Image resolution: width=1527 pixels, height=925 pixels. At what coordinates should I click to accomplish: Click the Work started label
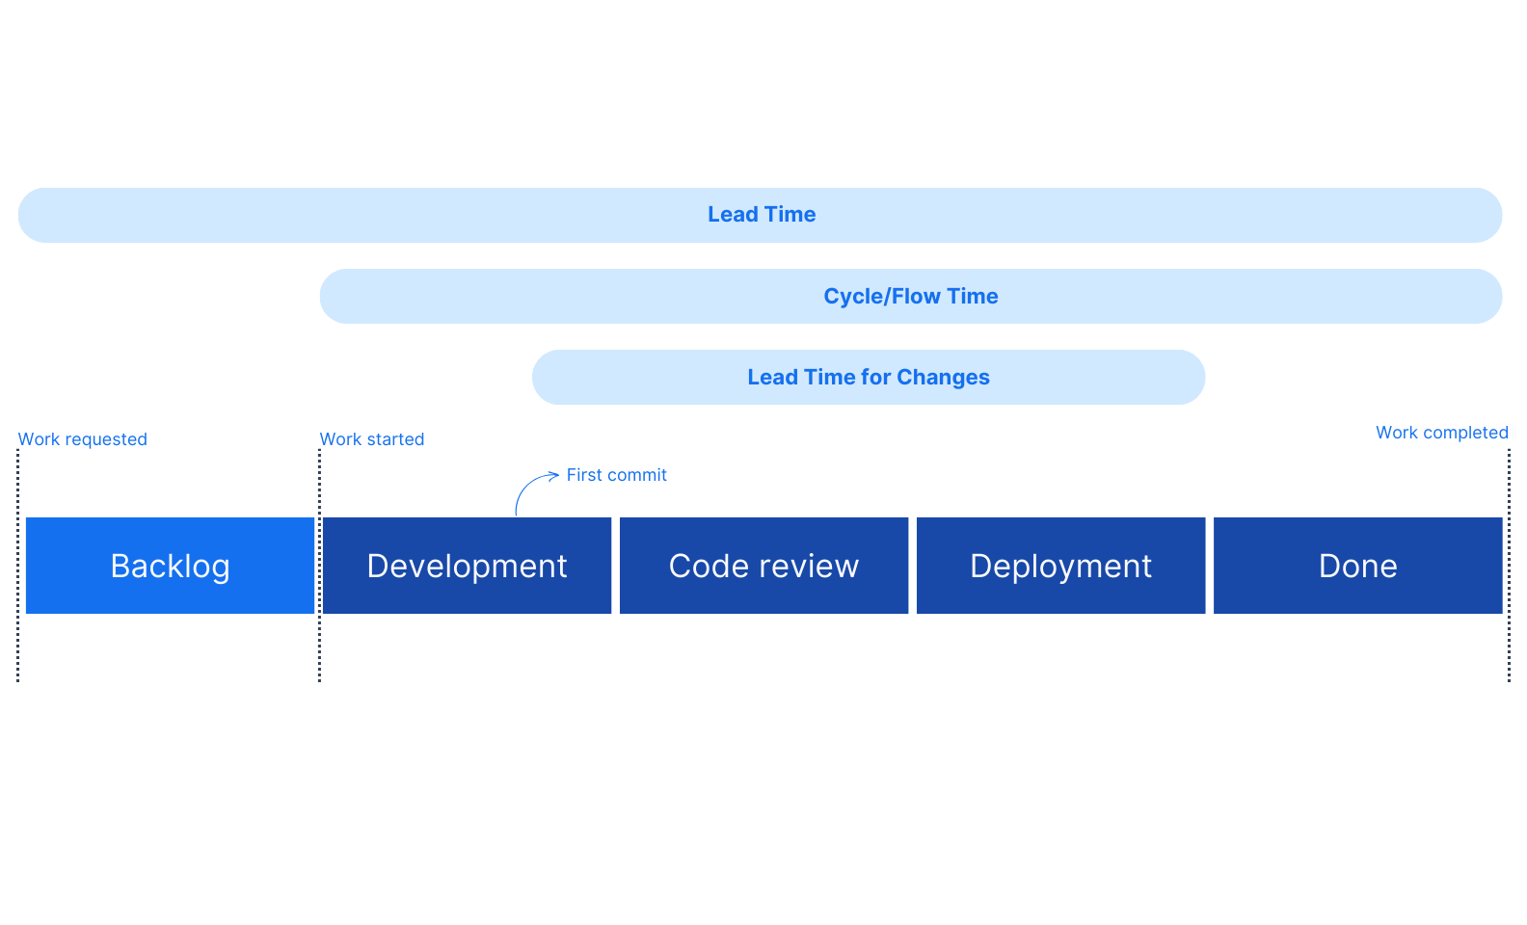tap(372, 439)
